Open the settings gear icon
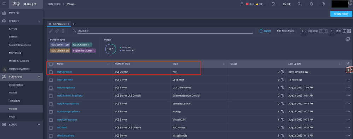Screen dimensions: 353x139 click(311, 4)
